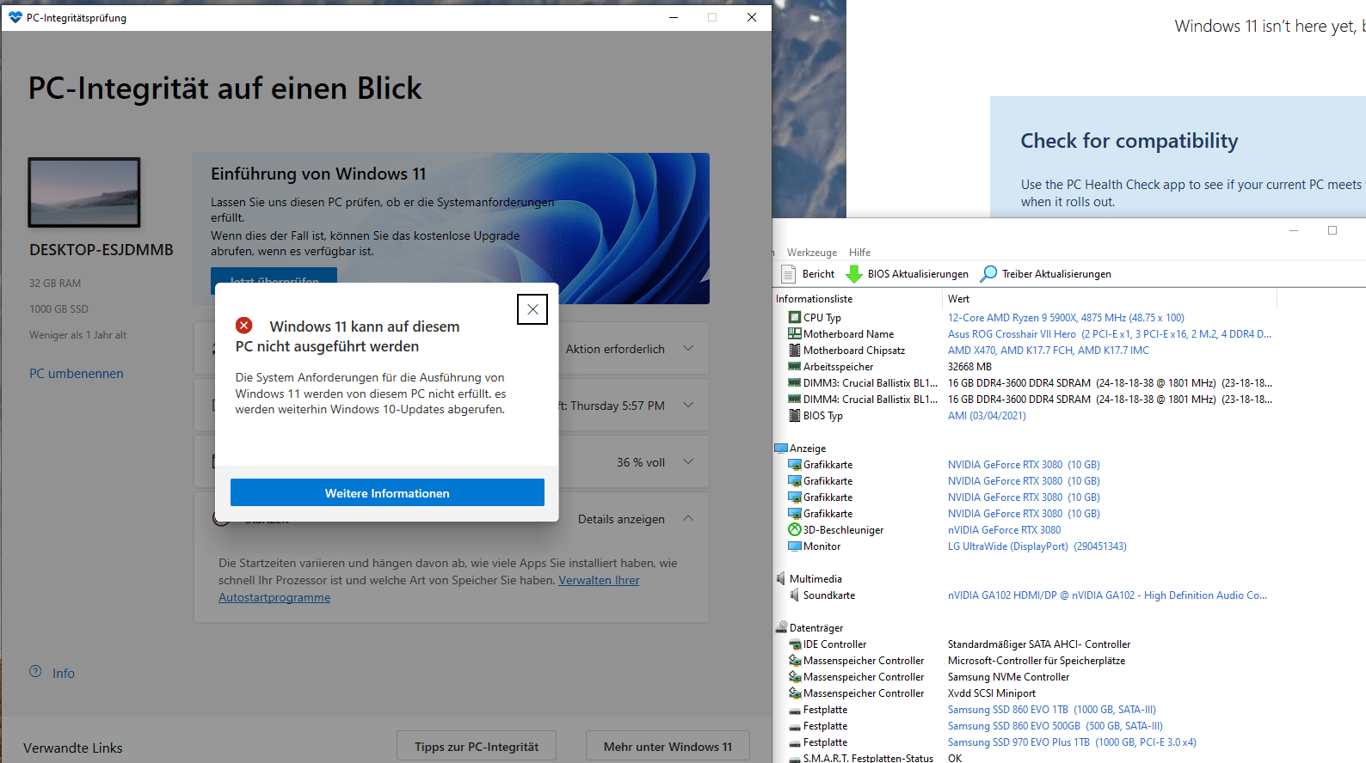
Task: Select the Motherboard Chipsatz row icon
Action: pyautogui.click(x=795, y=350)
